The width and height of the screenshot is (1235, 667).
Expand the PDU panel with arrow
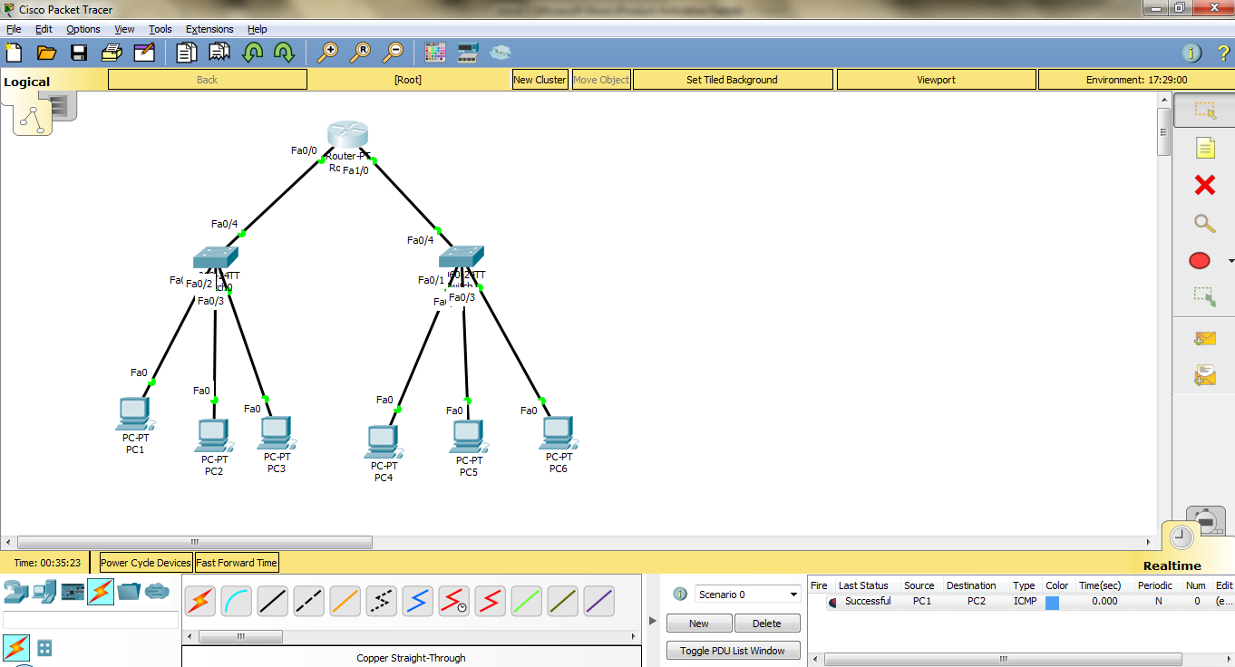click(653, 621)
